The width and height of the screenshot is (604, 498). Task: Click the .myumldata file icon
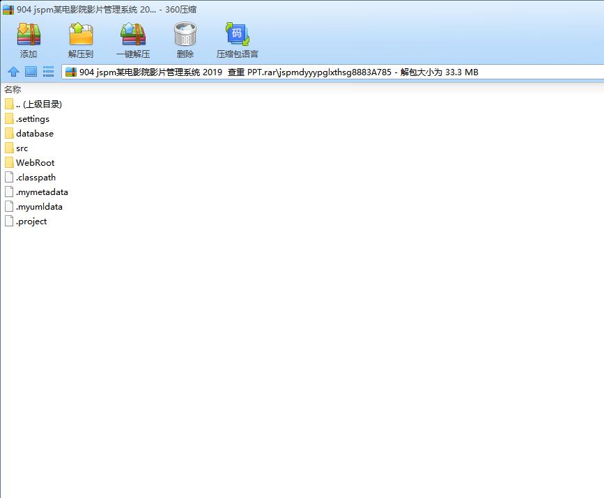(x=9, y=206)
